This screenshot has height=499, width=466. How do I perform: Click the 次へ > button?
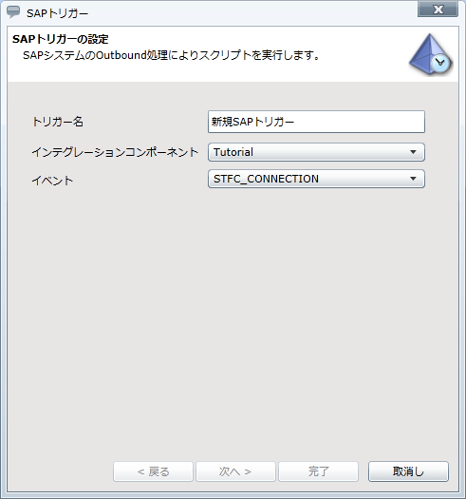click(x=235, y=471)
